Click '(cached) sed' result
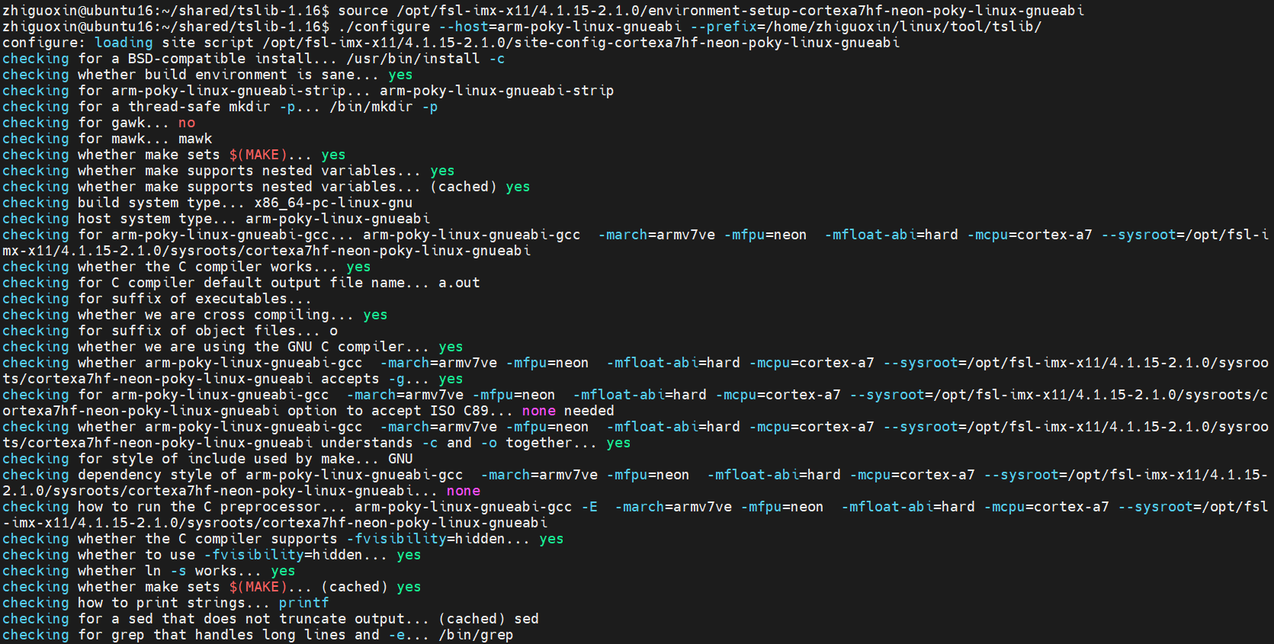 pos(489,619)
